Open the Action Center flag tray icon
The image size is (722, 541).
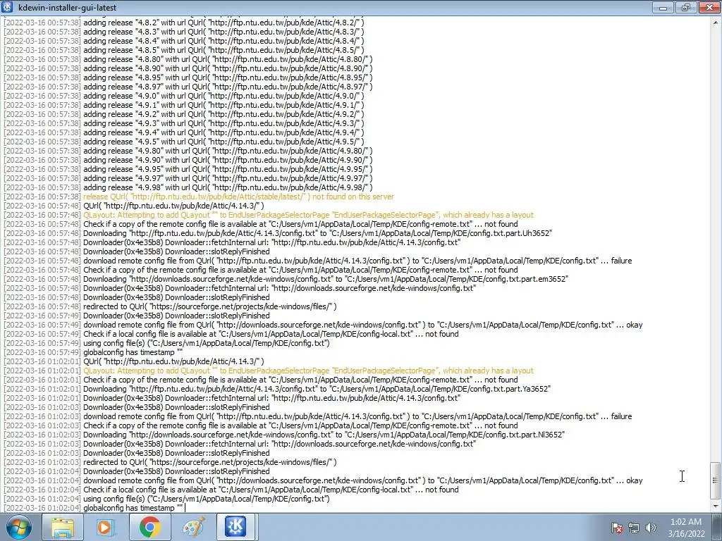(616, 528)
